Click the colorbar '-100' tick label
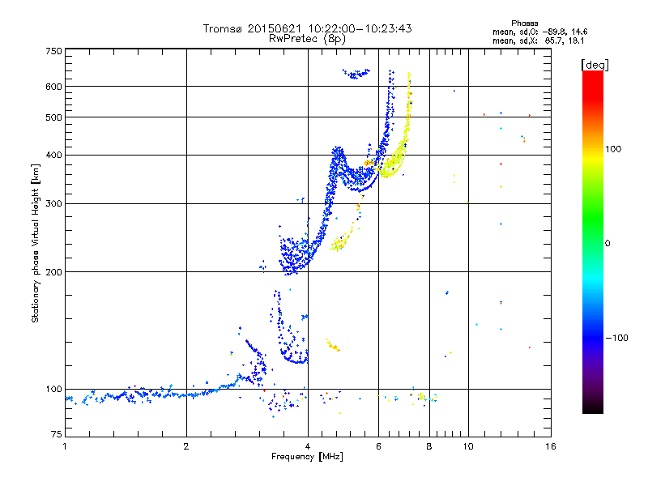Screen dimensions: 648x486 (x=616, y=338)
